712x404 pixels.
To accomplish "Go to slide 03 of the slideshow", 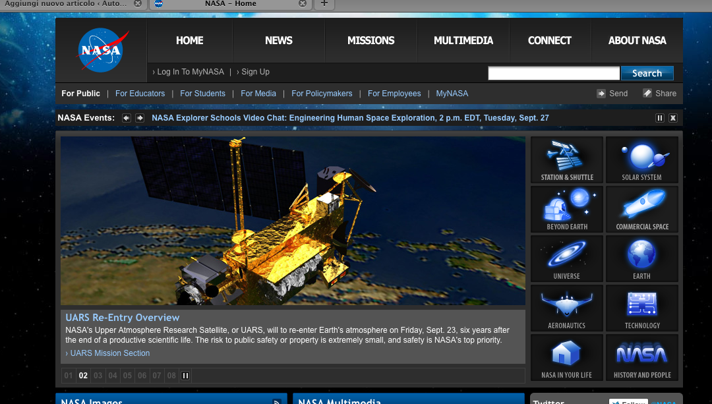I will [98, 376].
